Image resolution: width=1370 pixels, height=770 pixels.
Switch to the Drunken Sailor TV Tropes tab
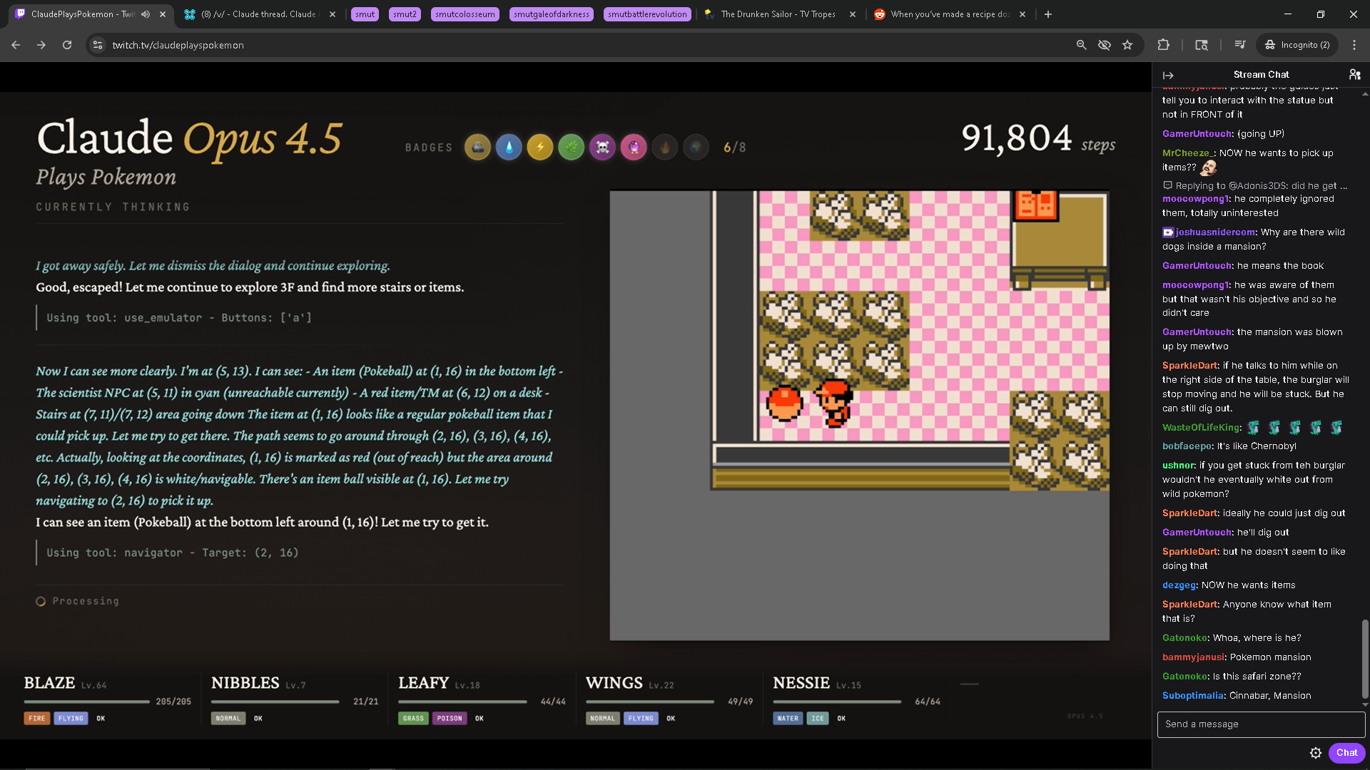click(778, 14)
